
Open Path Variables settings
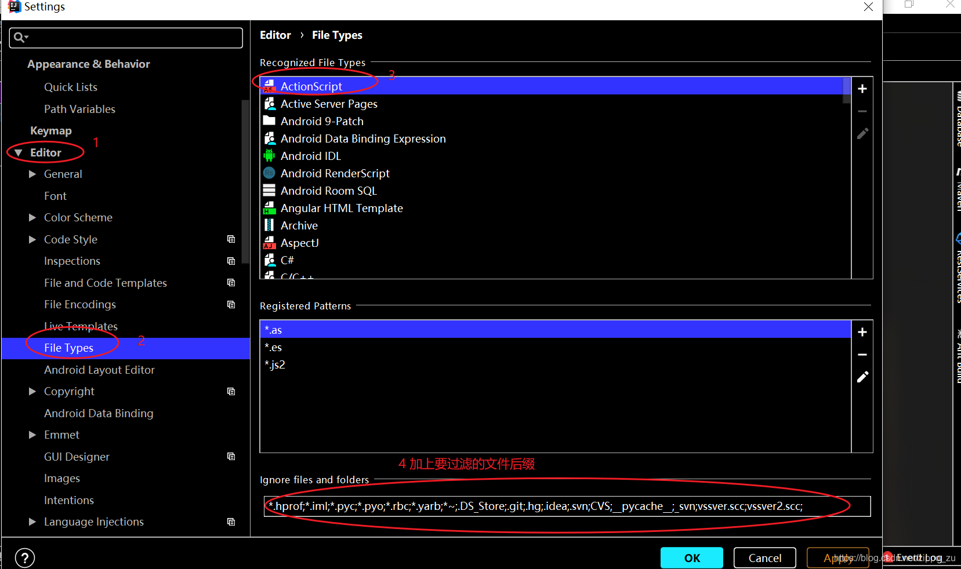pyautogui.click(x=79, y=109)
